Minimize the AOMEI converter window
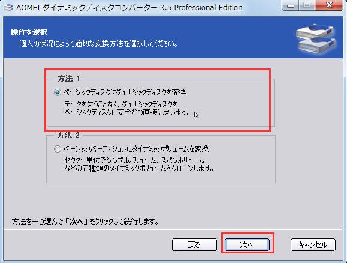 (x=291, y=5)
